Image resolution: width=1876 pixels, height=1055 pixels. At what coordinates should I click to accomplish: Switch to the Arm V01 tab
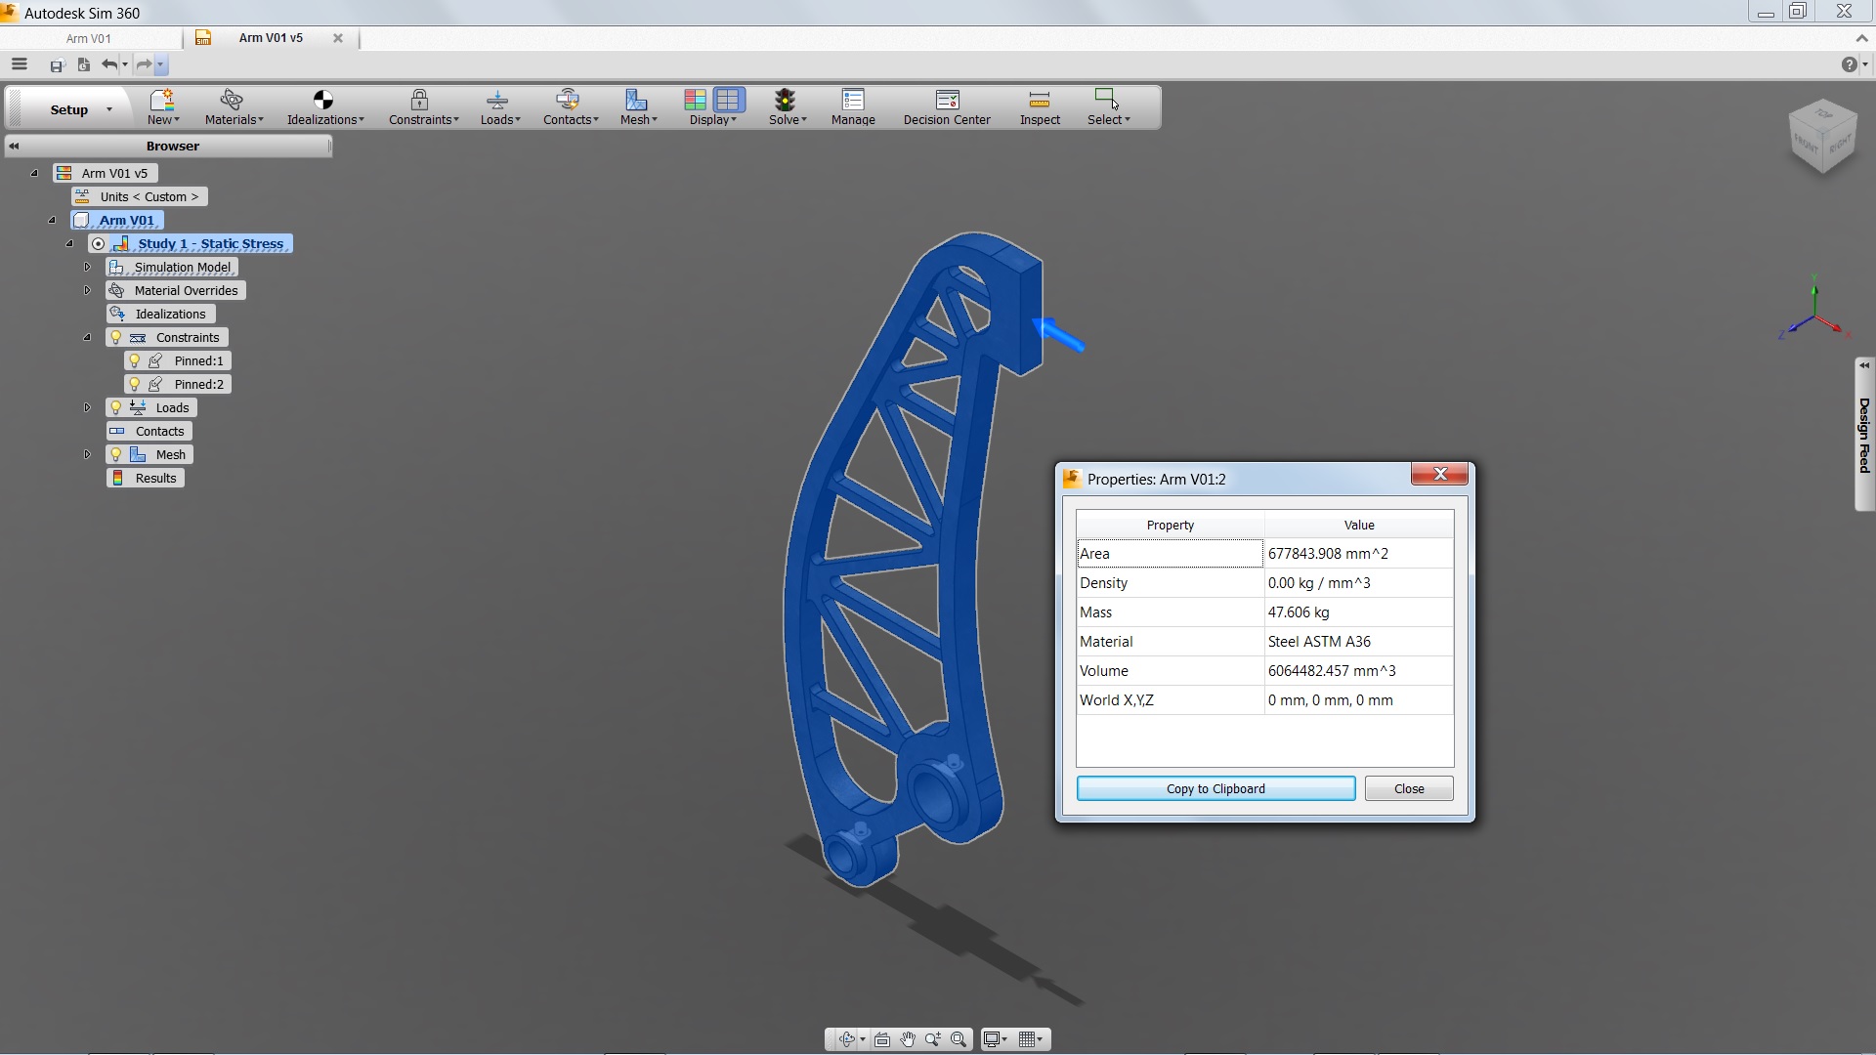click(x=89, y=38)
